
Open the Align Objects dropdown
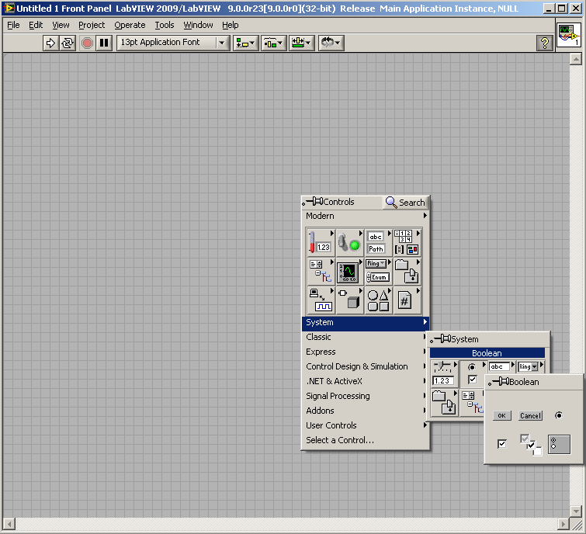coord(246,43)
